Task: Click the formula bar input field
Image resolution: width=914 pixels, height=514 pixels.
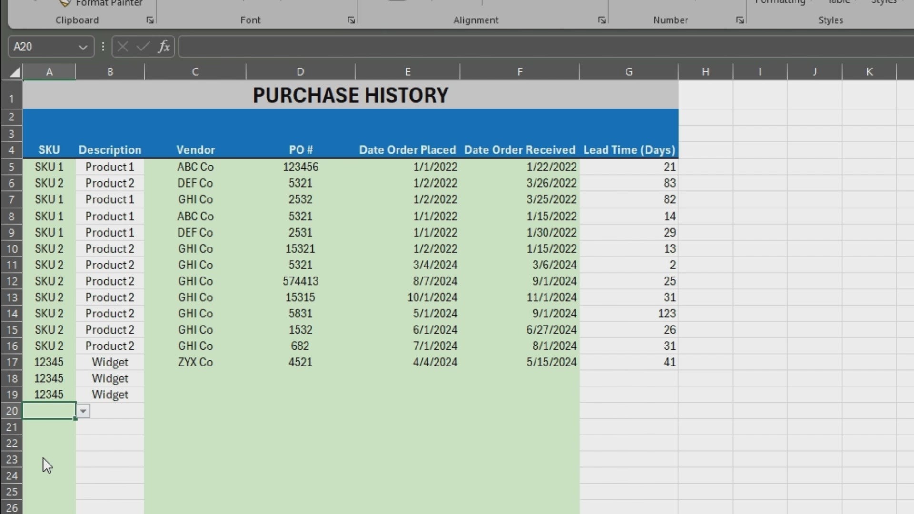Action: 546,47
